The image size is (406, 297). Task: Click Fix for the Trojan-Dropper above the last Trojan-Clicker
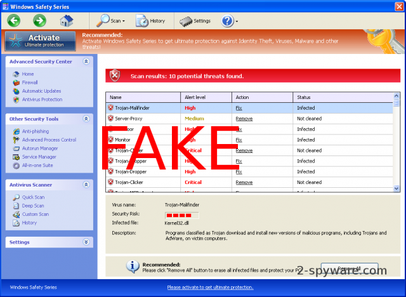[x=239, y=172]
